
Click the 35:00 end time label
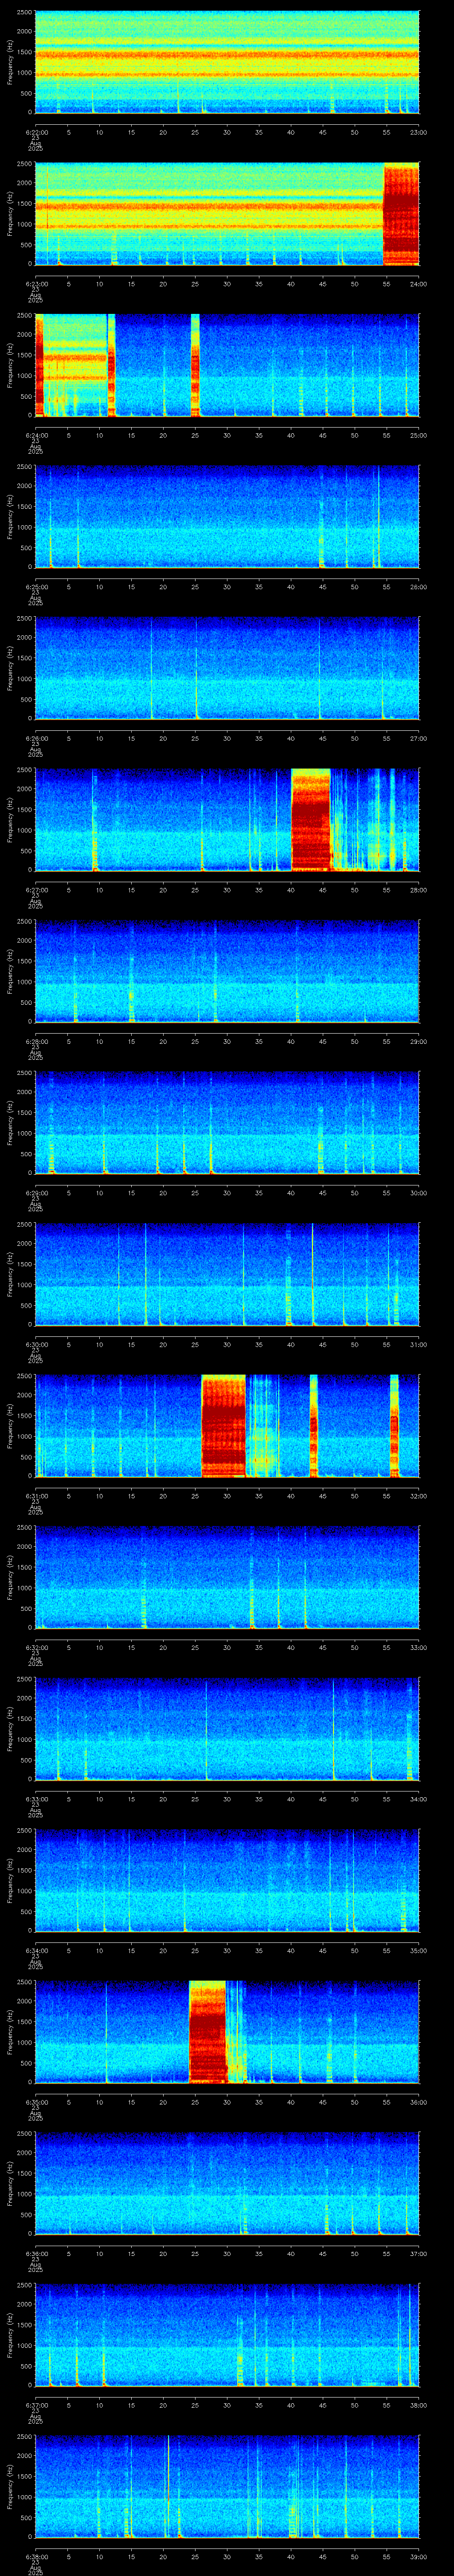click(x=418, y=1950)
